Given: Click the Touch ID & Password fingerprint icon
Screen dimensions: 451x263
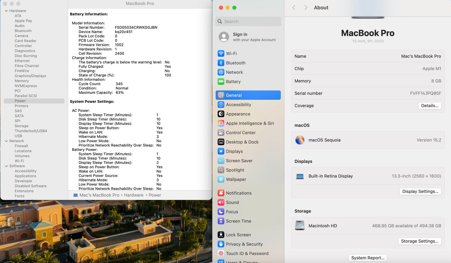Looking at the screenshot, I should point(221,254).
